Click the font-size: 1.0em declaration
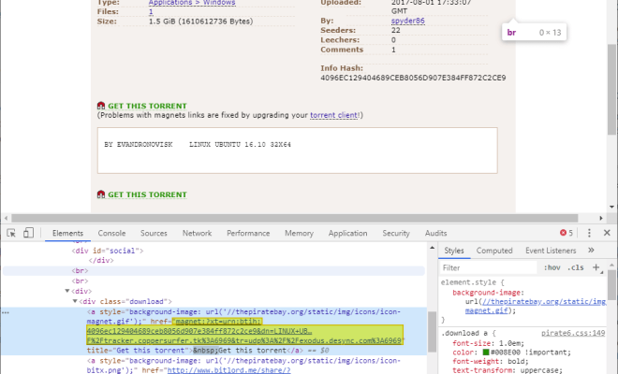 [489, 343]
